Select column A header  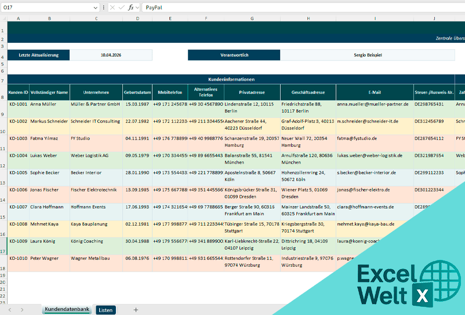click(x=19, y=19)
